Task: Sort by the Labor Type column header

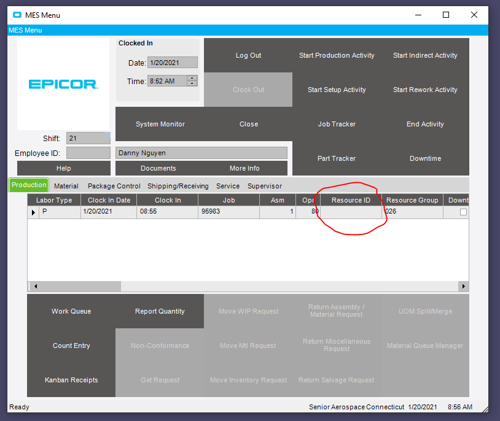Action: [x=54, y=200]
